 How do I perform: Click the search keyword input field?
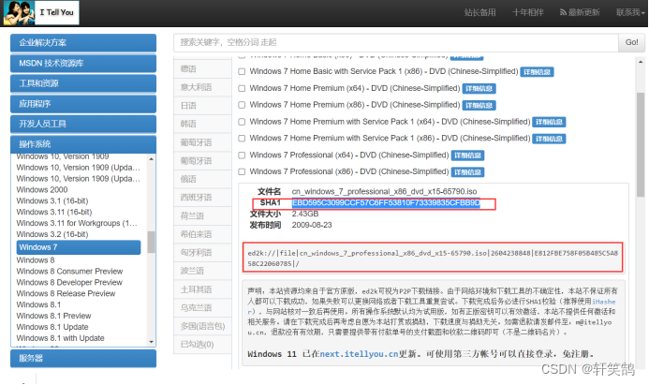coord(396,42)
